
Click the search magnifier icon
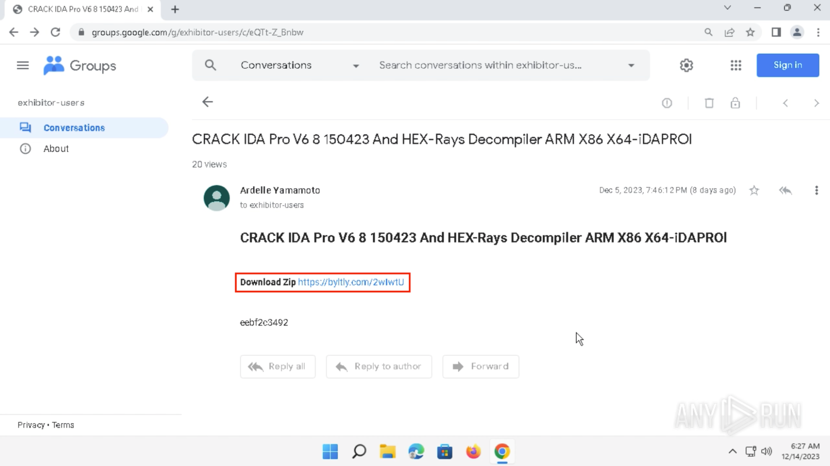[210, 65]
